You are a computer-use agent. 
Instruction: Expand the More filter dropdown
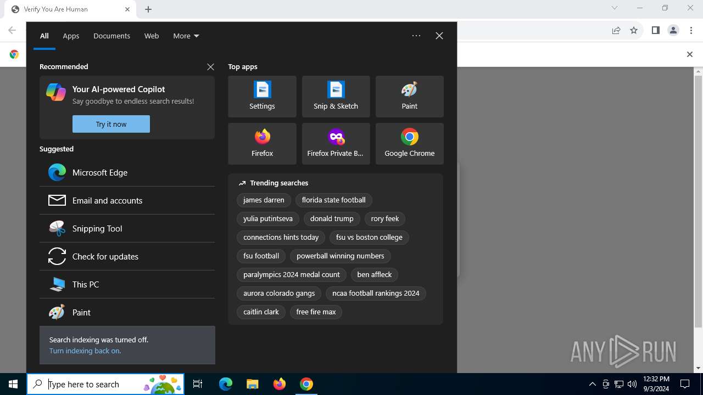point(186,36)
